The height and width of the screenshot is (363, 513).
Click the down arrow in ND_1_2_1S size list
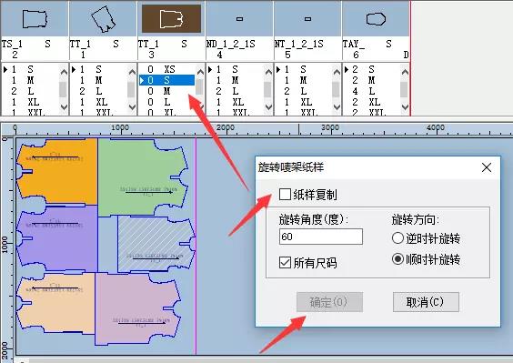click(x=268, y=106)
